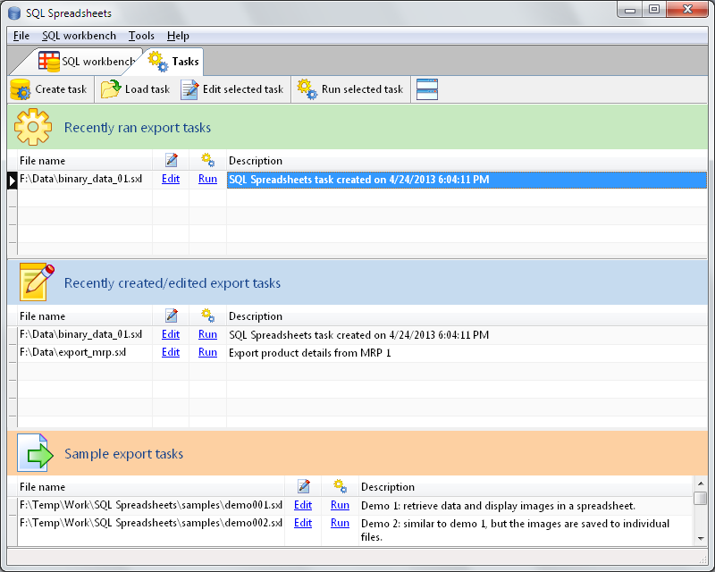Click the Run selected task gear icon
715x572 pixels.
click(307, 89)
